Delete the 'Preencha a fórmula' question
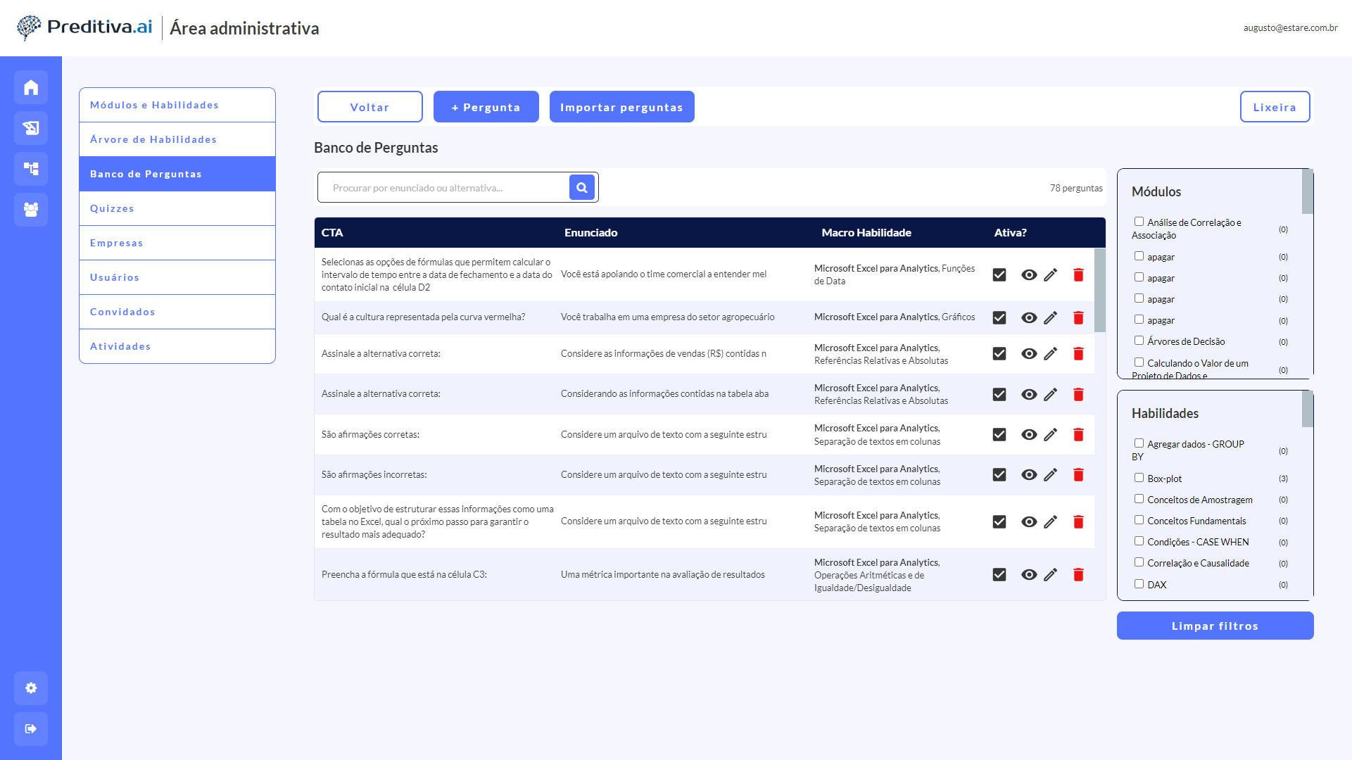 (x=1078, y=575)
